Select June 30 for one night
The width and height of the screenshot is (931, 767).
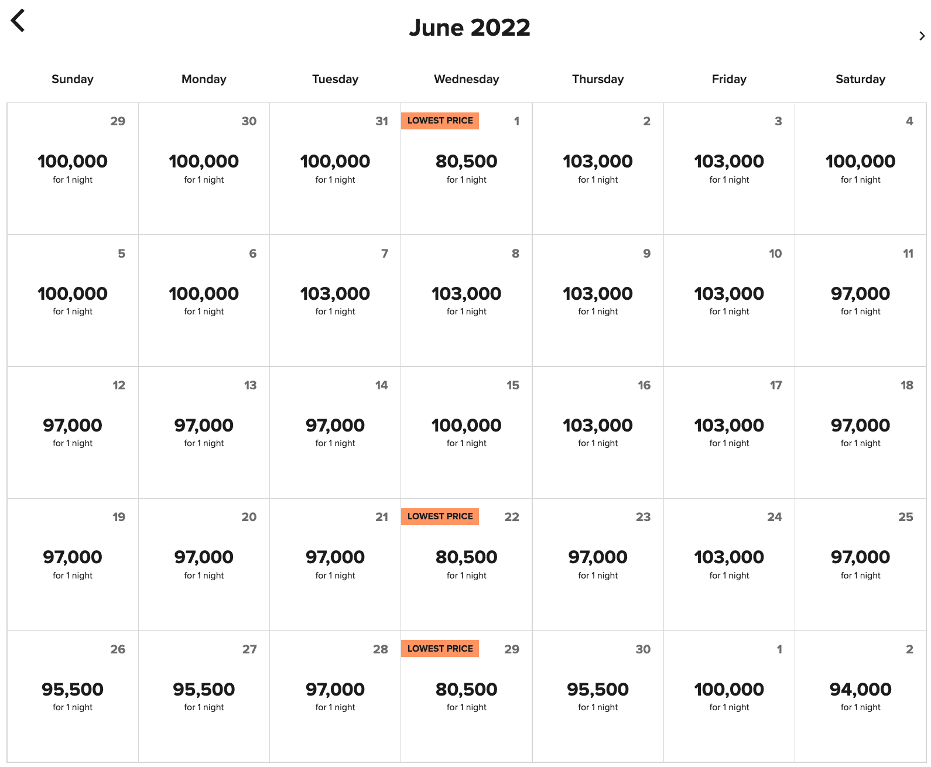[x=597, y=696]
